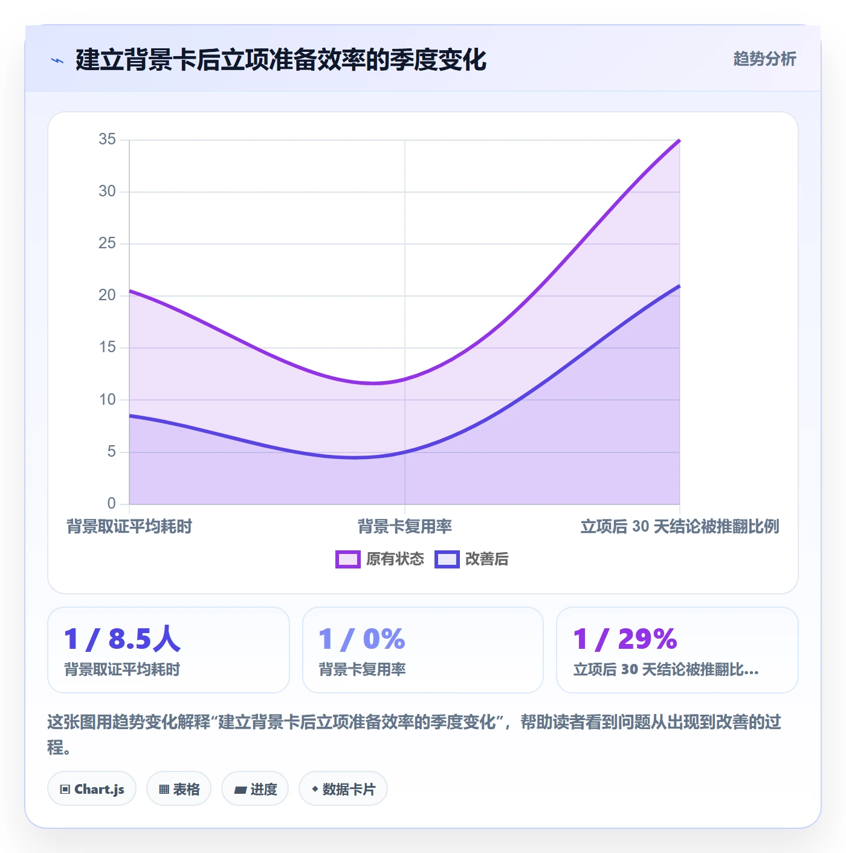Image resolution: width=846 pixels, height=853 pixels.
Task: Select the 进度 tag
Action: pos(255,789)
